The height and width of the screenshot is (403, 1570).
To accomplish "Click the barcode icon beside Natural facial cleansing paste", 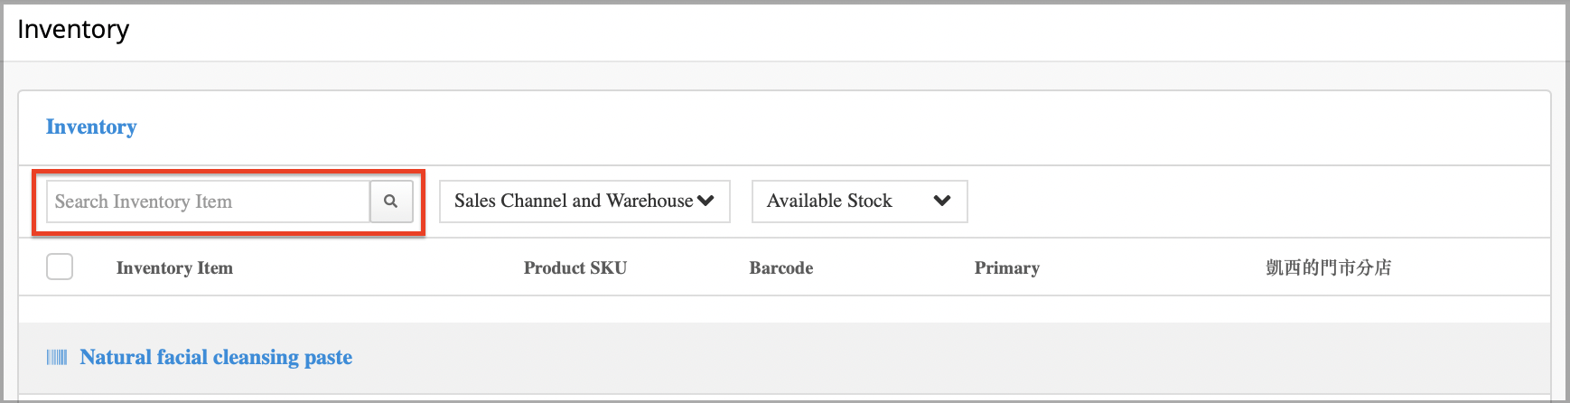I will click(57, 358).
